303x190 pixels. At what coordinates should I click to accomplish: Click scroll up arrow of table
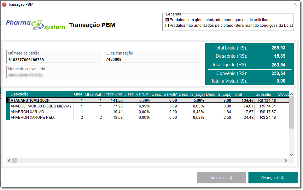(291, 94)
